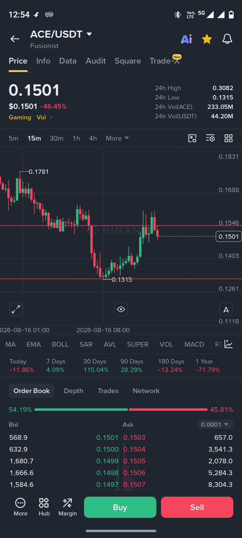242x538 pixels.
Task: Tap the green Buy button
Action: coord(120,507)
